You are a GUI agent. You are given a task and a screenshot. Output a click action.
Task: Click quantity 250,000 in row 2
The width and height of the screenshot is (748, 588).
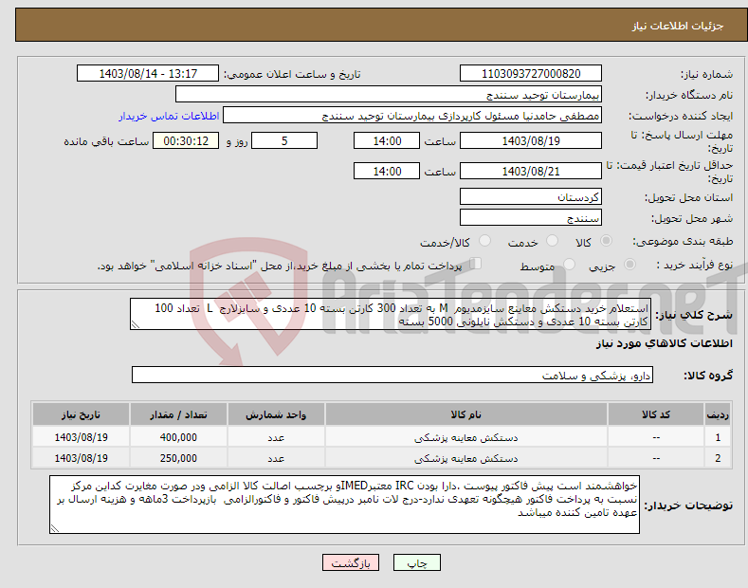click(x=178, y=458)
